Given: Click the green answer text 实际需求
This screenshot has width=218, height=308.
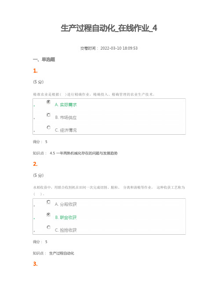Looking at the screenshot, I should 68,105.
